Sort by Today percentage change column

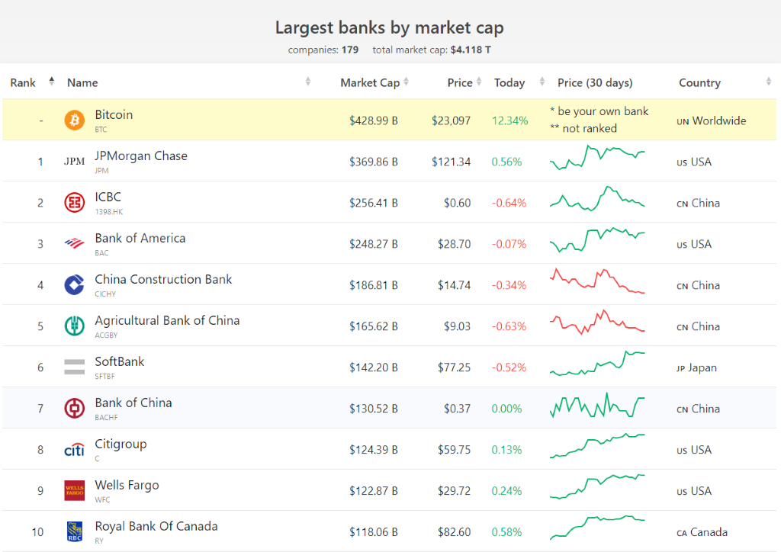(509, 82)
